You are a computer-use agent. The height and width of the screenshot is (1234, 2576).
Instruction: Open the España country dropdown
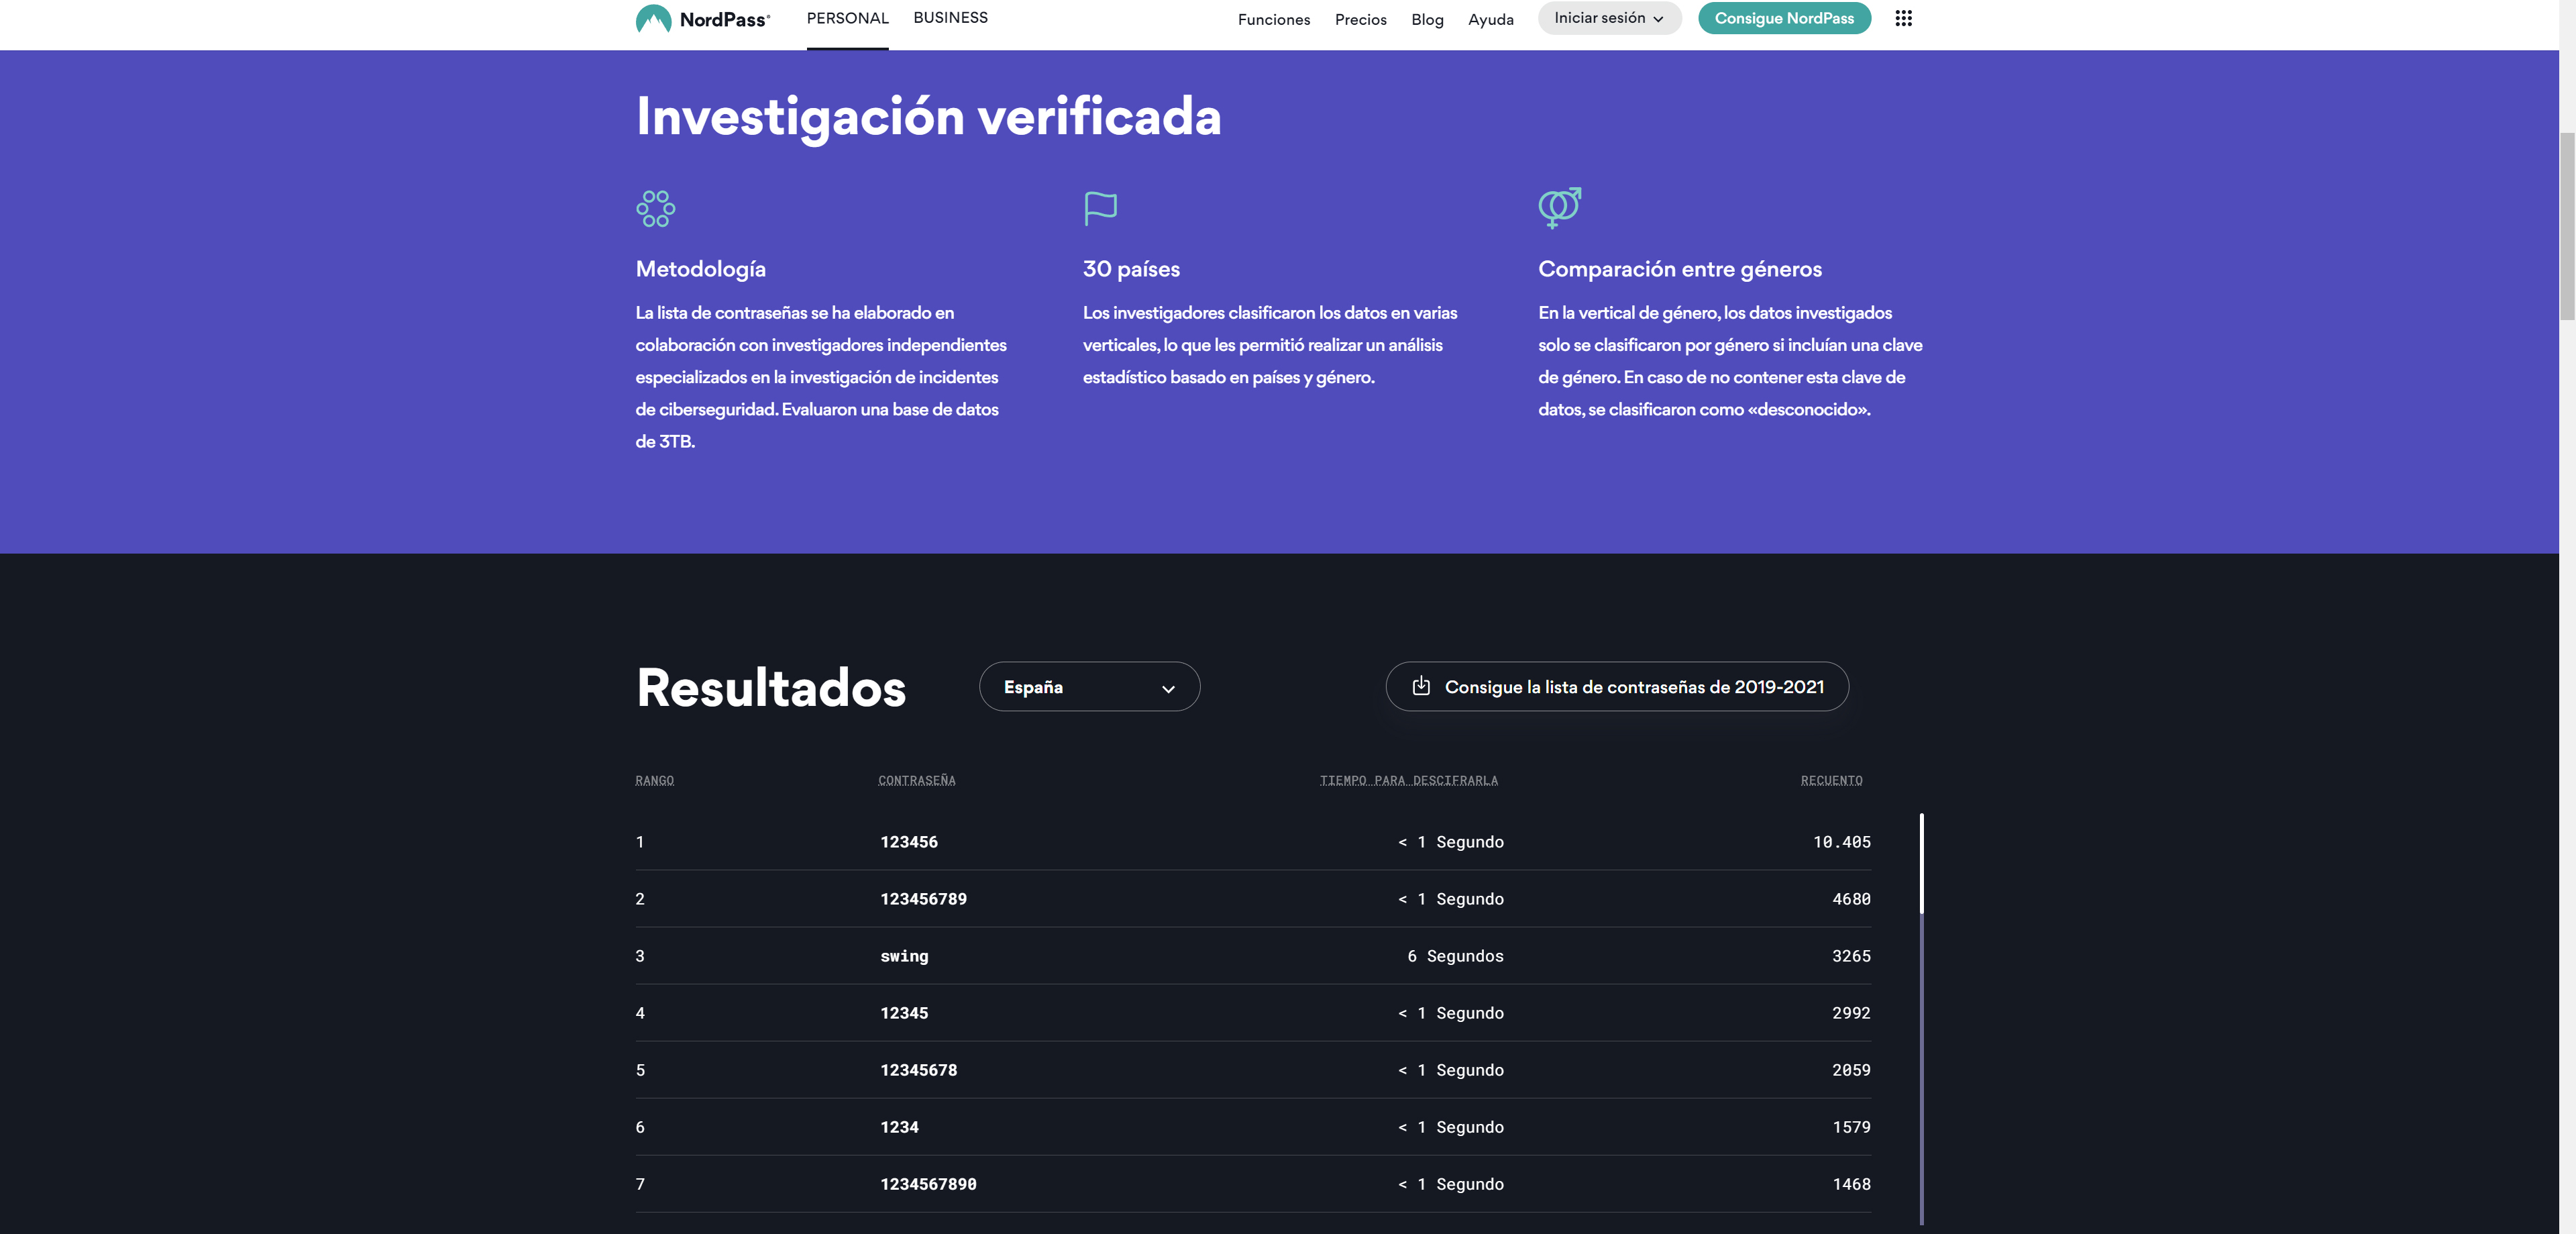coord(1088,687)
